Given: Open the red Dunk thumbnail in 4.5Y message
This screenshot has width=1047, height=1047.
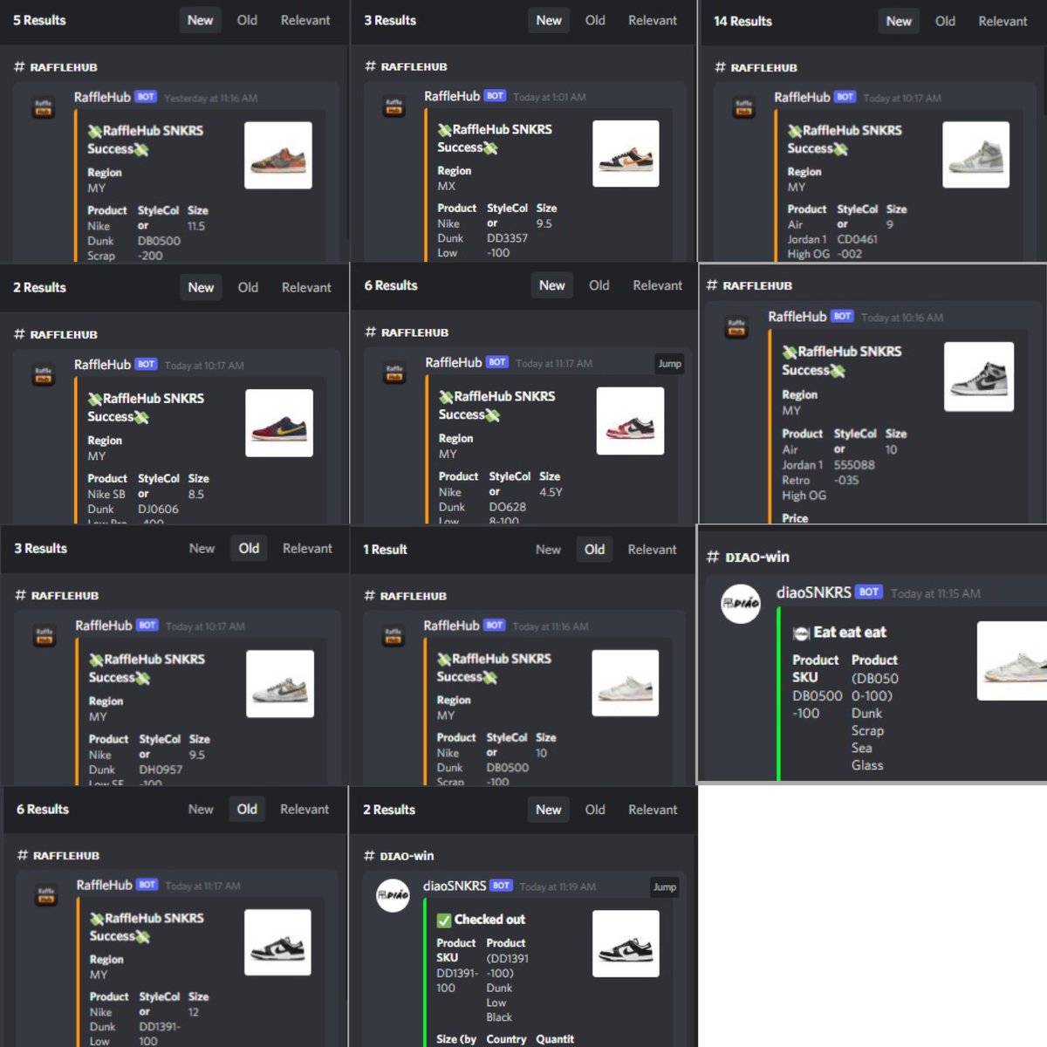Looking at the screenshot, I should pos(630,421).
